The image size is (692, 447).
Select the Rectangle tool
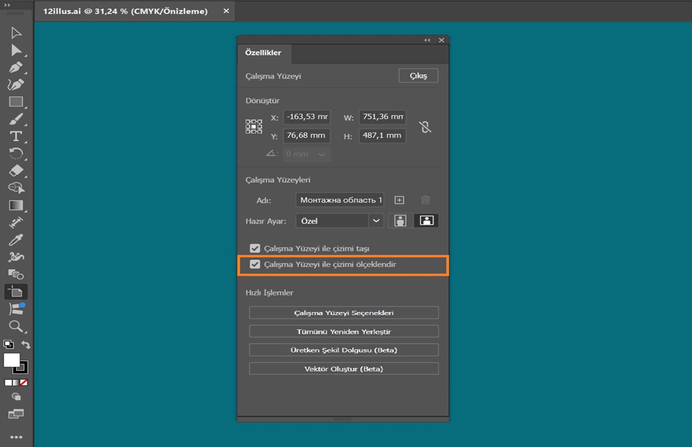16,102
